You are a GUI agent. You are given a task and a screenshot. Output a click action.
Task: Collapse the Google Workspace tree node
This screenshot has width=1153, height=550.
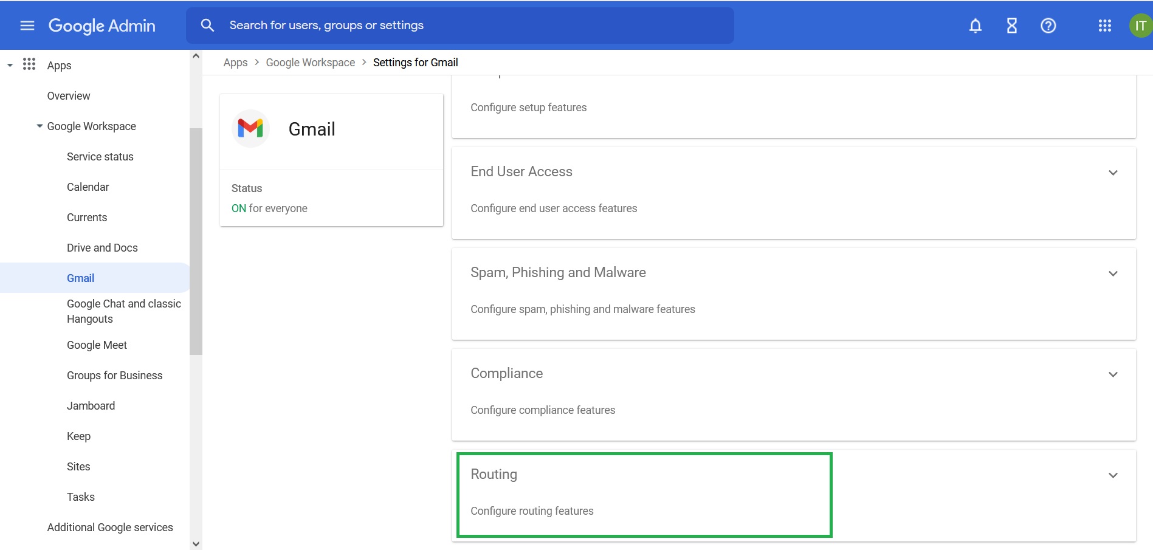40,126
